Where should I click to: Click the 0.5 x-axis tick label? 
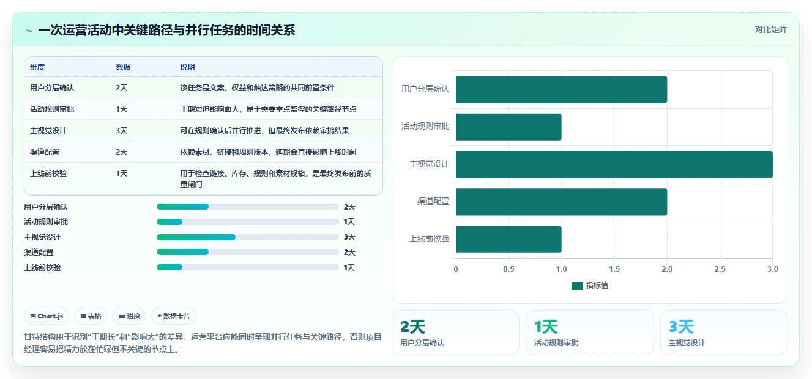[x=508, y=270]
